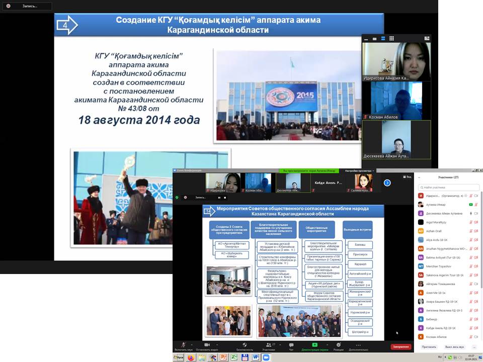483x362 pixels.
Task: Click the More (three dots) icon
Action: 358,344
